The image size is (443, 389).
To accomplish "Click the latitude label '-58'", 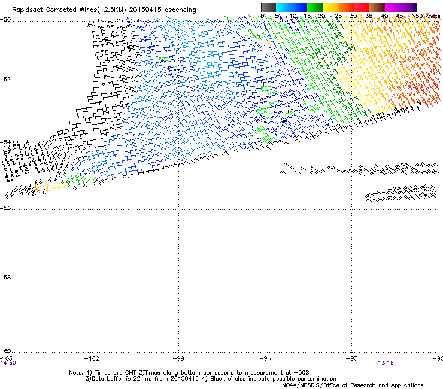I will point(5,278).
